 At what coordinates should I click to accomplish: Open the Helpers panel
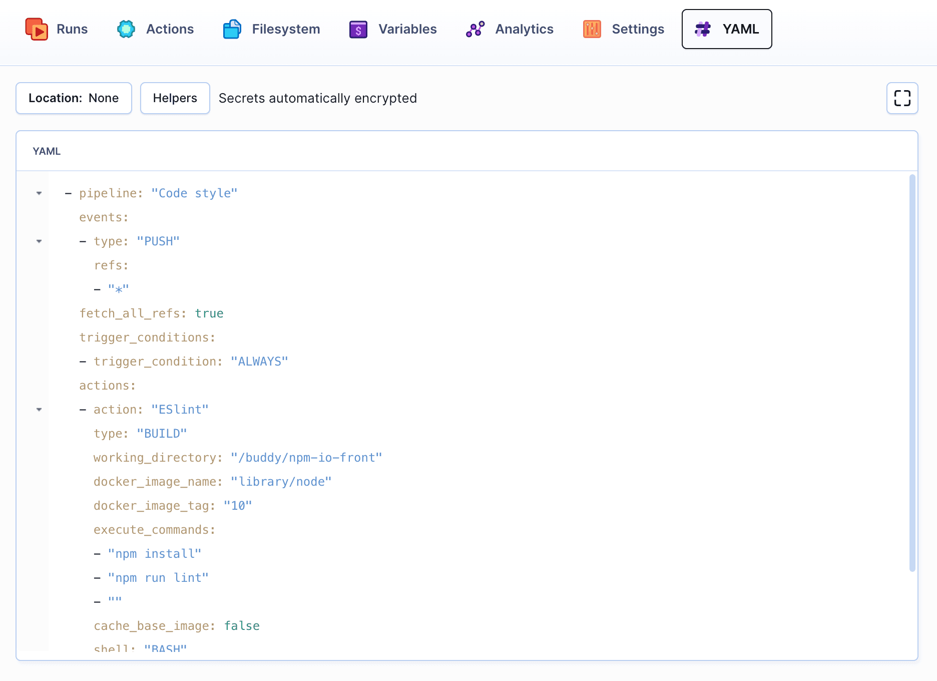(x=175, y=98)
